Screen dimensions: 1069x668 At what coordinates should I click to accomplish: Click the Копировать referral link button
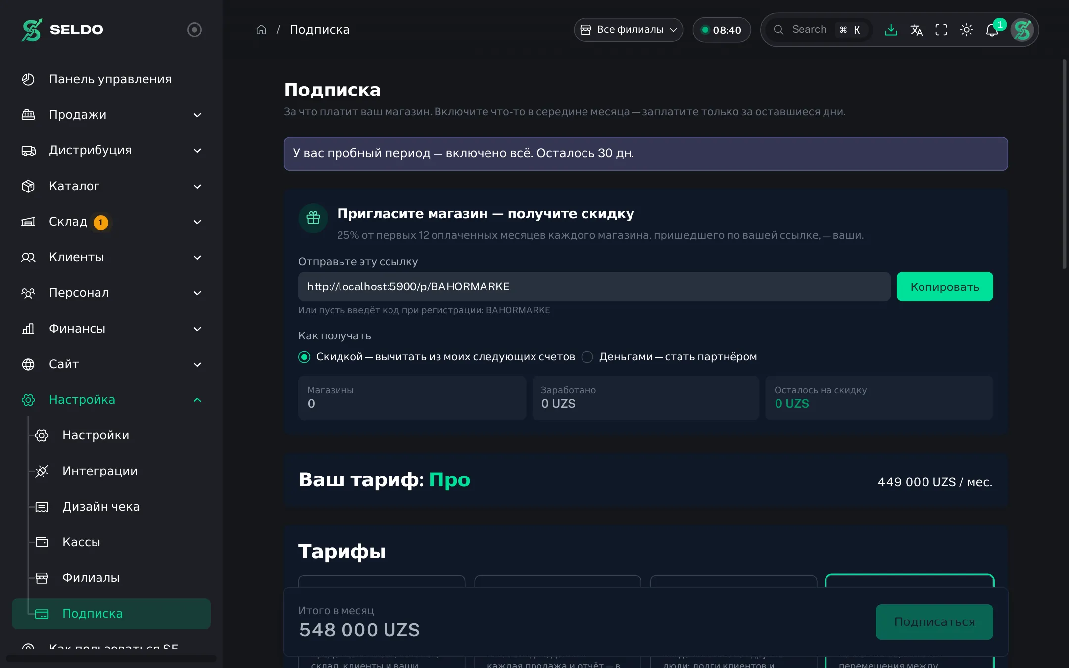pos(945,286)
